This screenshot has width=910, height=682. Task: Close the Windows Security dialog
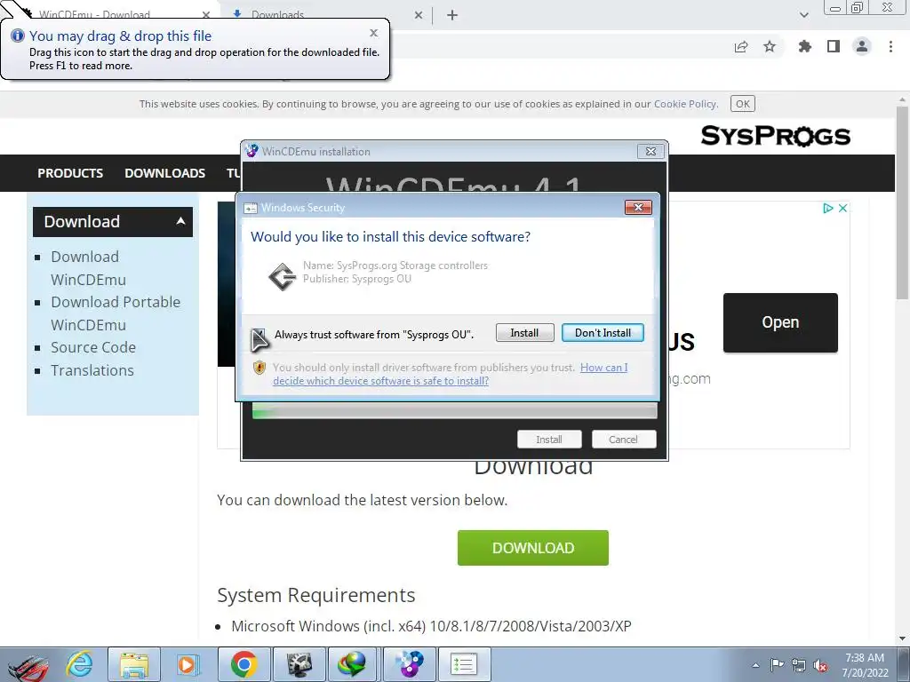point(638,208)
